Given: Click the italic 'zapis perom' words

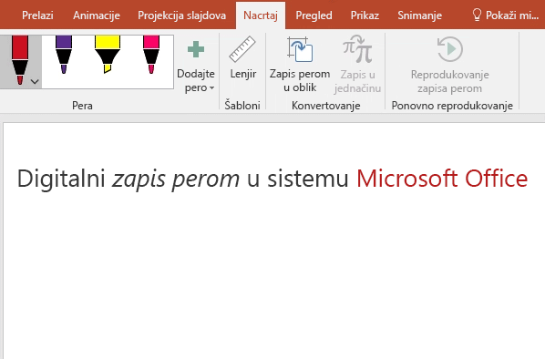Looking at the screenshot, I should pyautogui.click(x=176, y=179).
